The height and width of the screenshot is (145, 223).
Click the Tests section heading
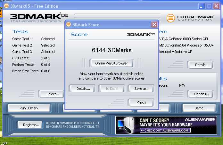click(x=20, y=31)
